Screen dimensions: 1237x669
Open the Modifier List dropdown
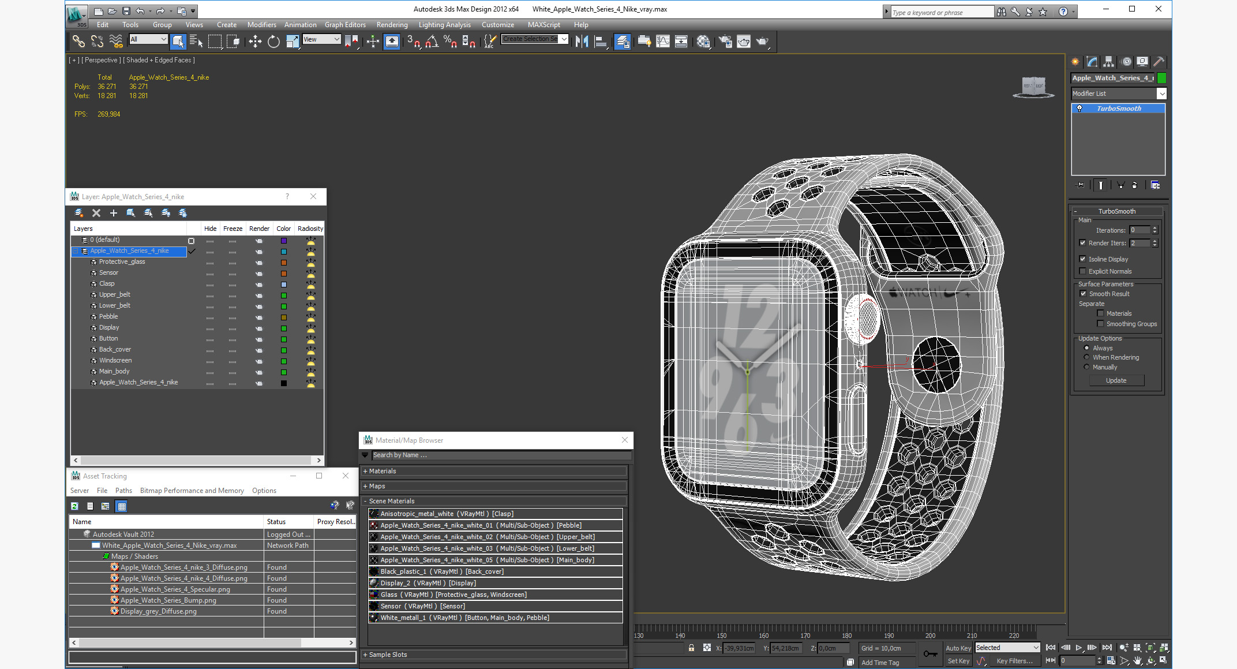tap(1119, 94)
